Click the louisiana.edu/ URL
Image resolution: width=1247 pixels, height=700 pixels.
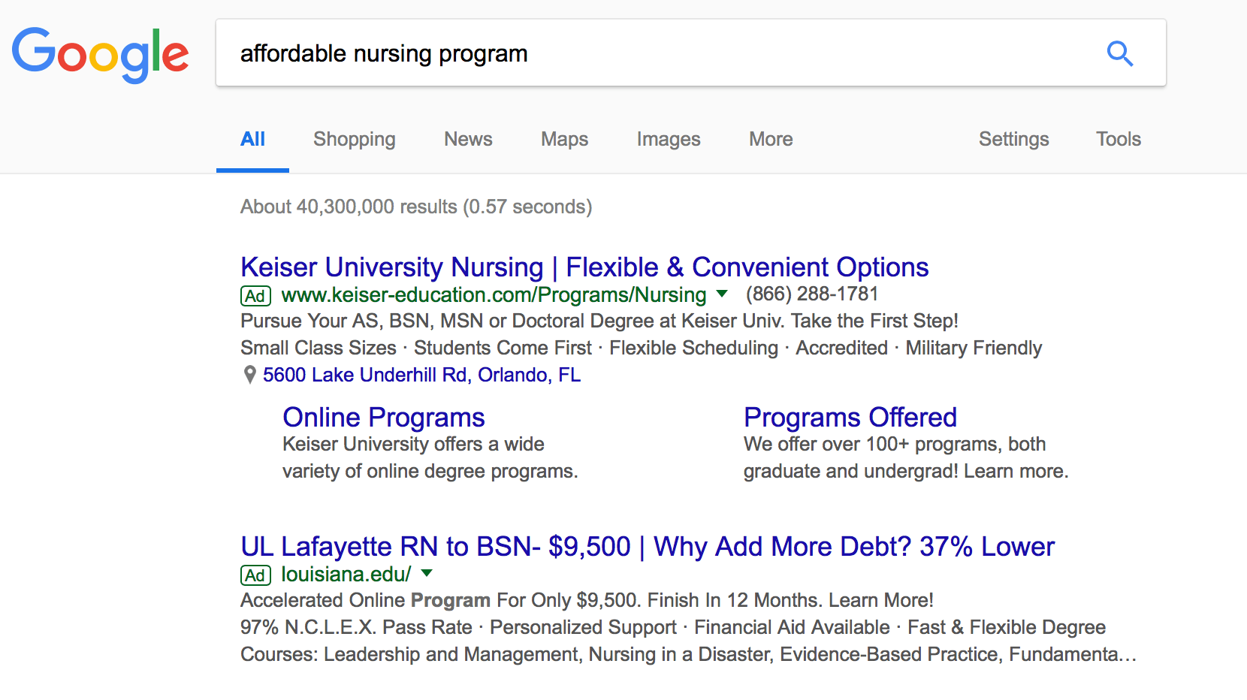tap(346, 575)
